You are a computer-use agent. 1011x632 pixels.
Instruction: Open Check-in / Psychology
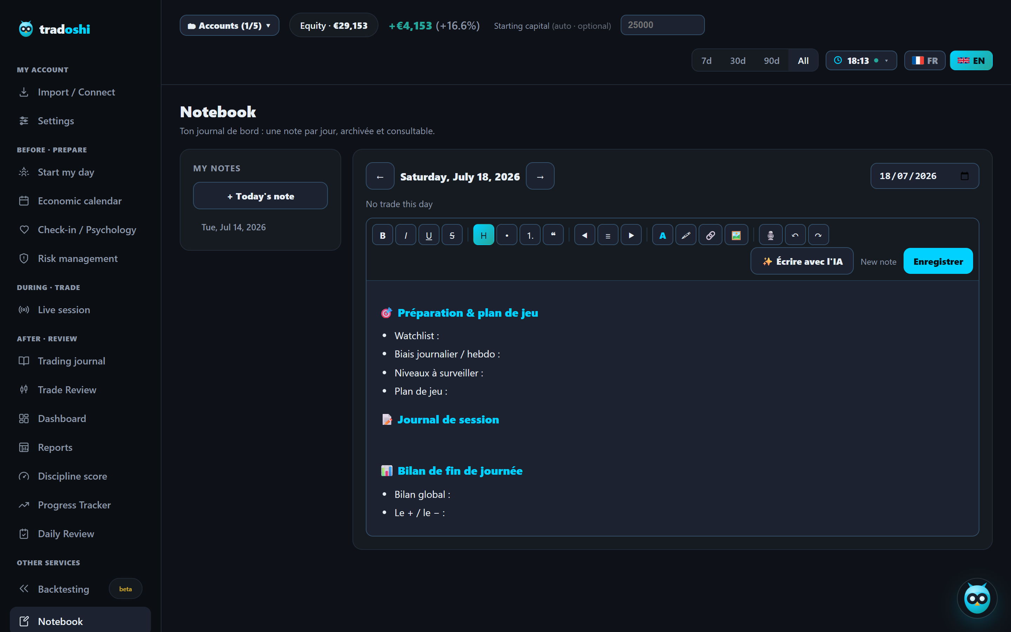click(x=80, y=230)
